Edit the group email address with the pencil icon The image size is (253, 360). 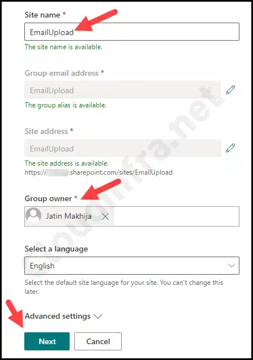(x=230, y=90)
